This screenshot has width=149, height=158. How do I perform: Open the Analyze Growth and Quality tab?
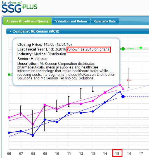27,21
